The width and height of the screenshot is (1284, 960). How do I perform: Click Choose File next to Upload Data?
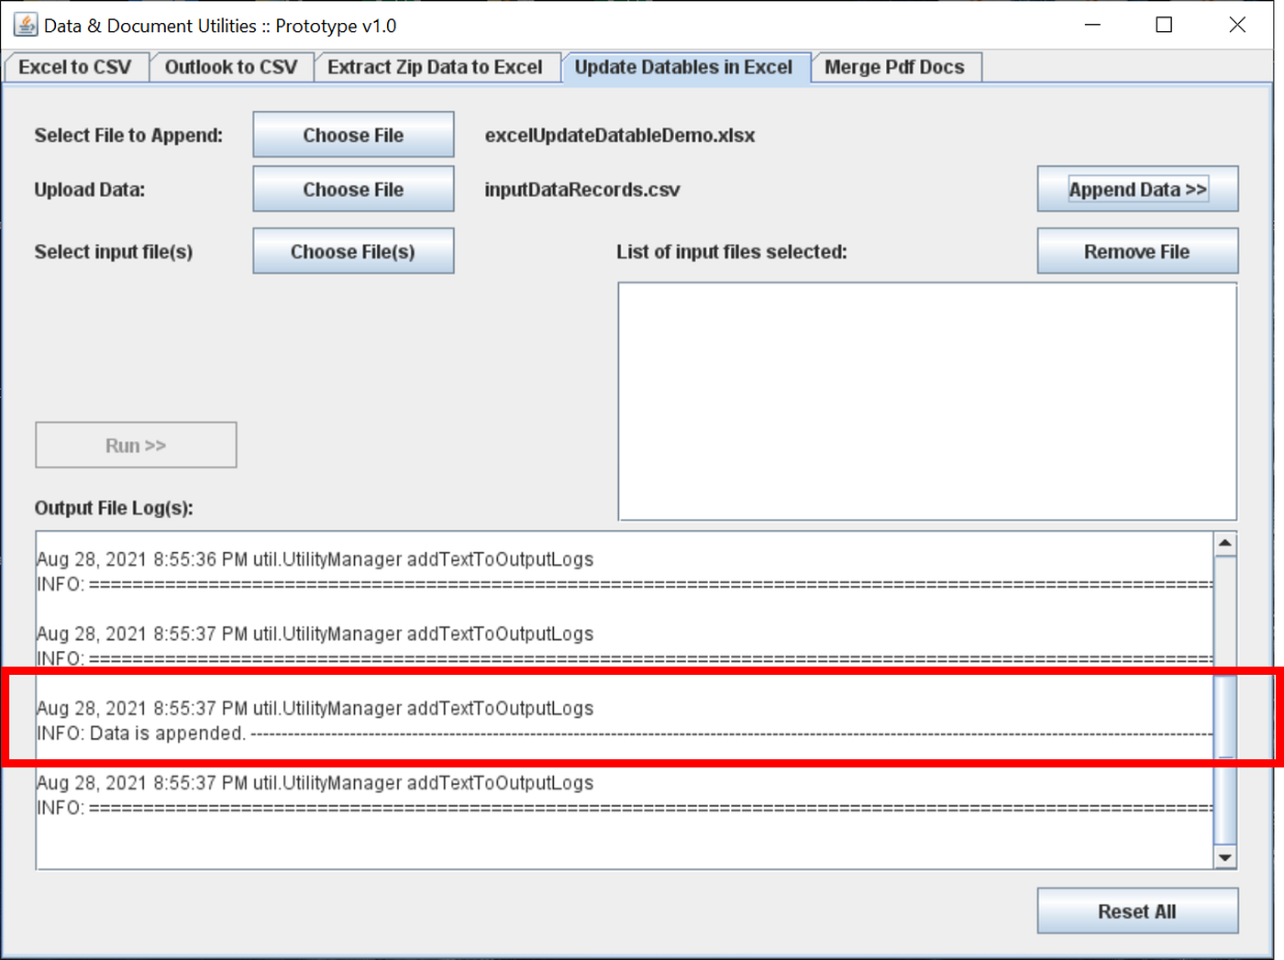click(353, 189)
